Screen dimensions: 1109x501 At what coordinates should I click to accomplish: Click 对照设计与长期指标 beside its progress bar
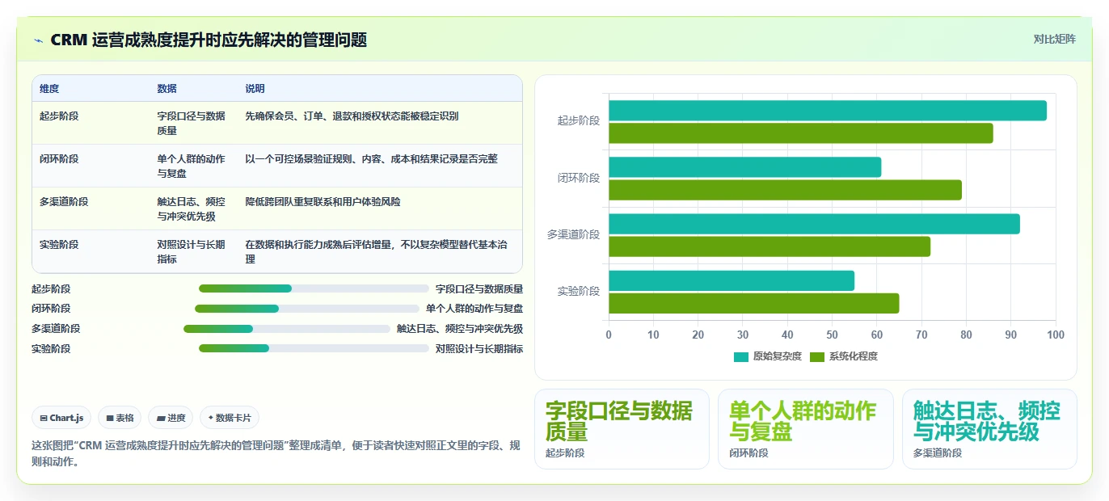479,349
